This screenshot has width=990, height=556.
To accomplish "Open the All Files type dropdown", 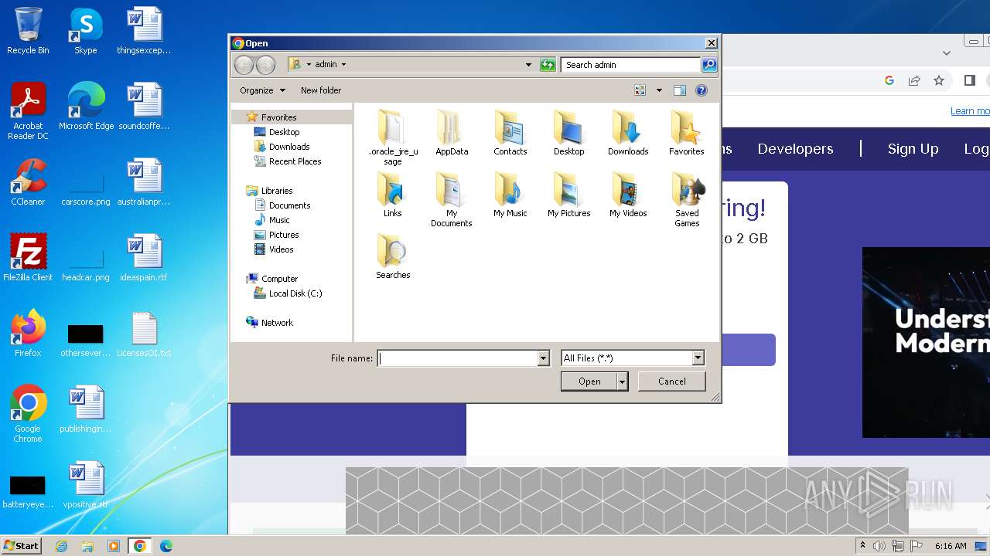I will click(698, 358).
